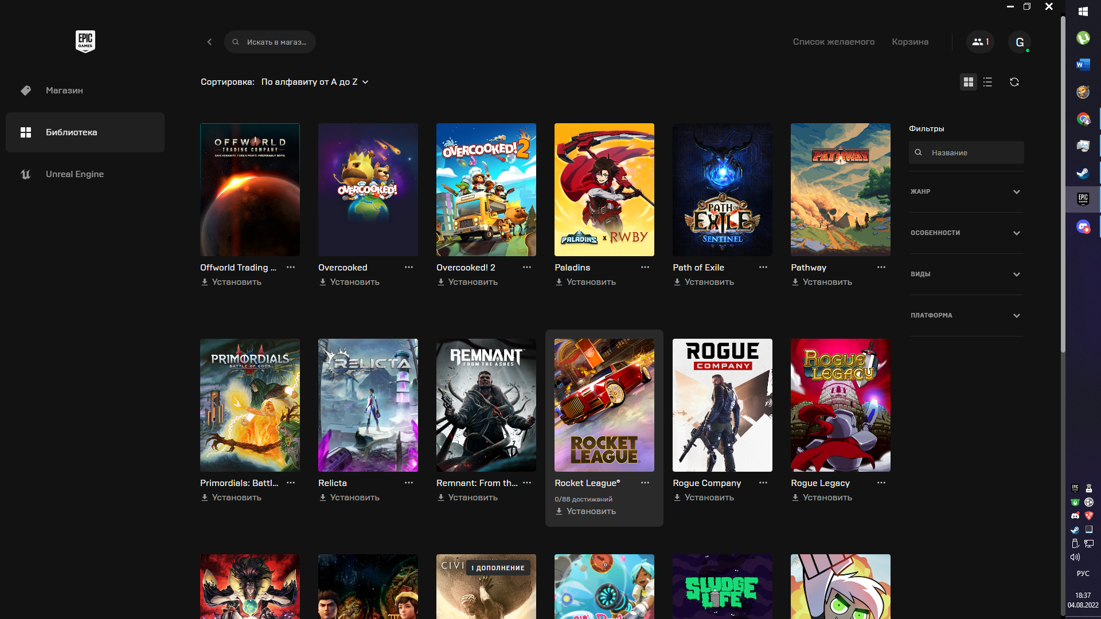Install Overcooked! 2
This screenshot has height=619, width=1101.
pos(467,282)
